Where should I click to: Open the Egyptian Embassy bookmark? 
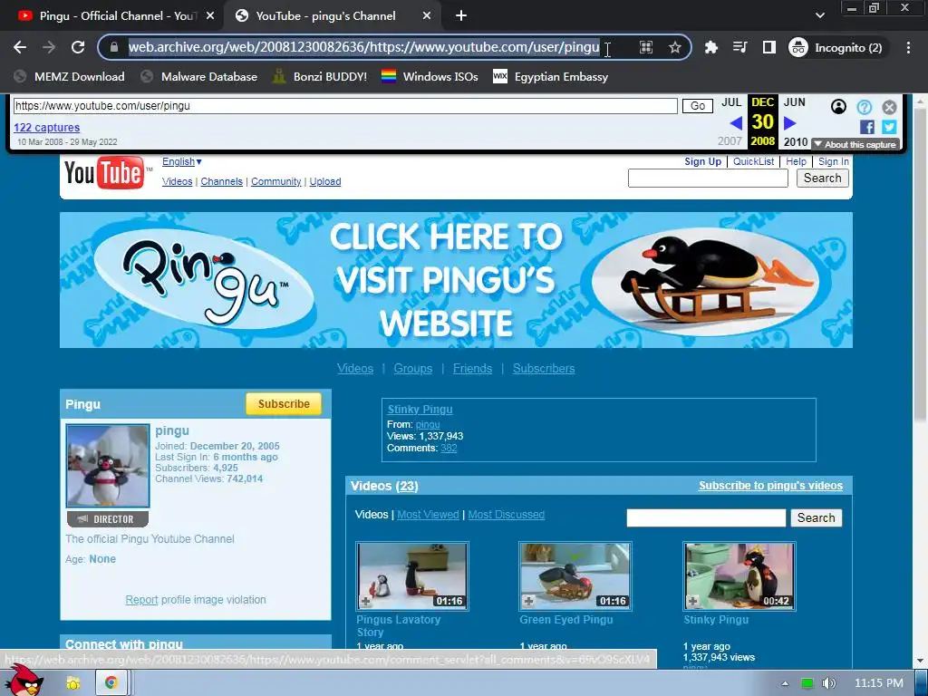551,77
